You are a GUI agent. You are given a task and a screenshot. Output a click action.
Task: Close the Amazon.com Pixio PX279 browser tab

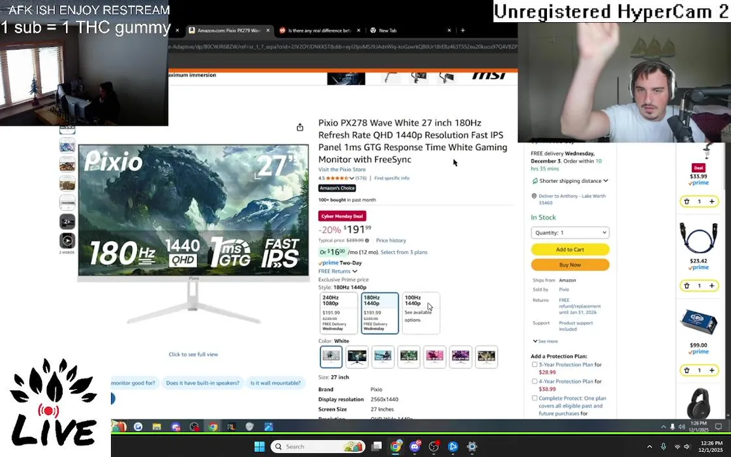268,30
